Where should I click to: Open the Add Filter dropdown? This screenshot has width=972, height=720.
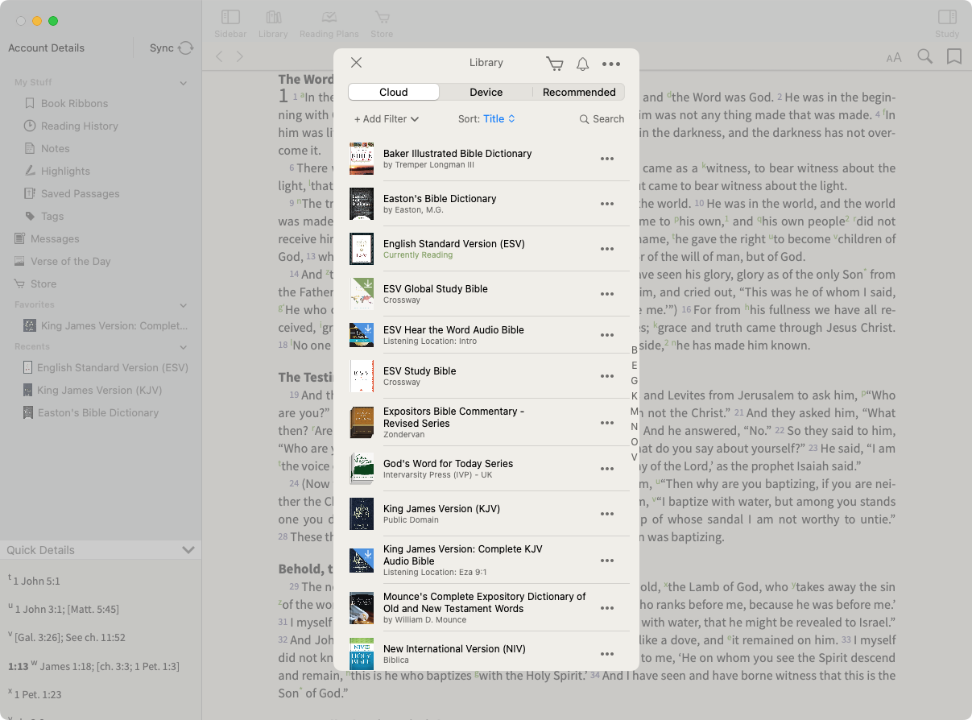coord(387,118)
